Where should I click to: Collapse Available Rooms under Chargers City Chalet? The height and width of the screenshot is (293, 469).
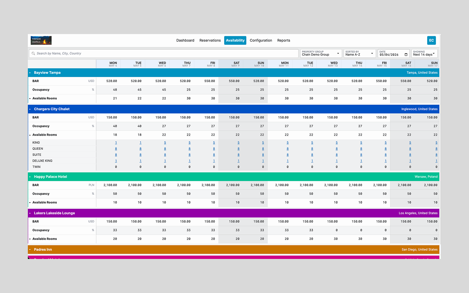(x=30, y=135)
